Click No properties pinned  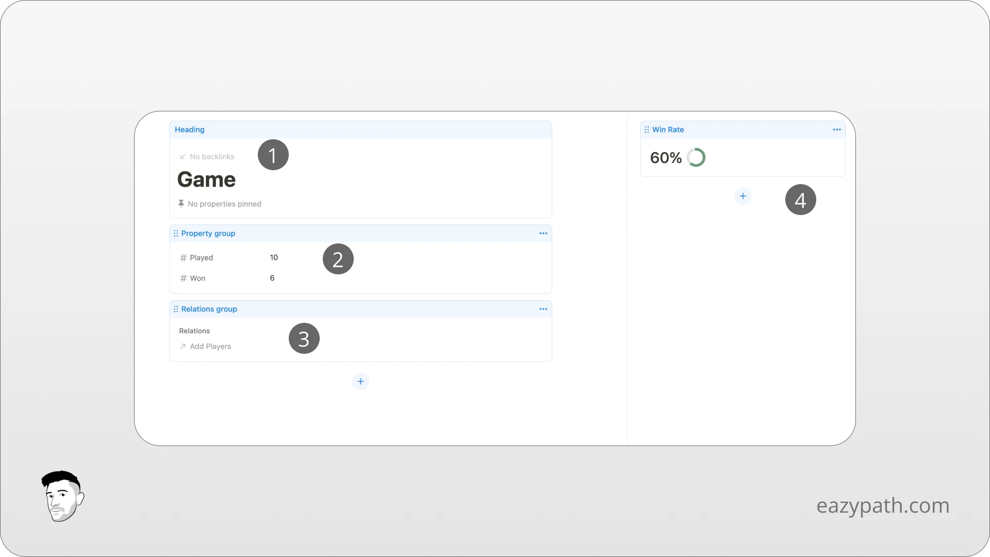(224, 204)
